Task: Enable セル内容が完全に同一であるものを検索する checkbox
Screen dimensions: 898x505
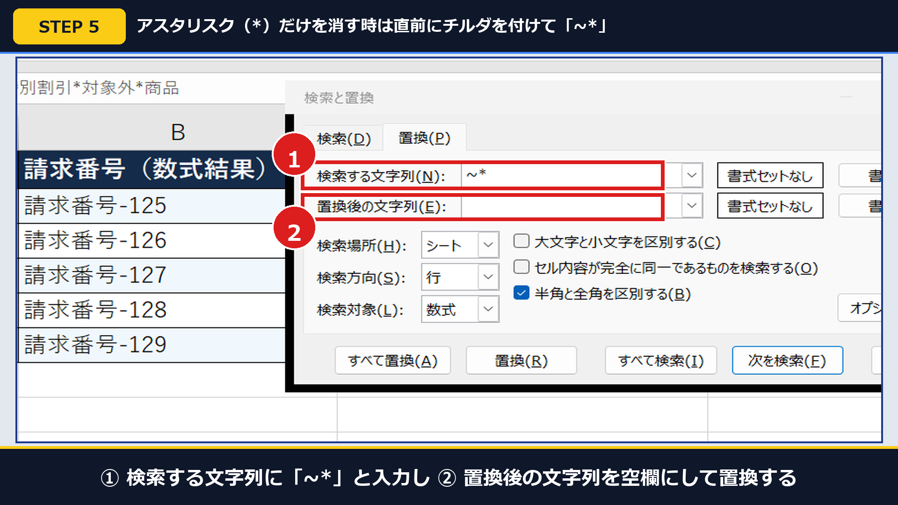Action: pyautogui.click(x=521, y=267)
